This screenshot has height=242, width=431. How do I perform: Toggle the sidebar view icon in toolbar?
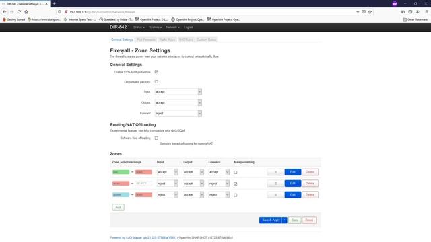pyautogui.click(x=410, y=12)
